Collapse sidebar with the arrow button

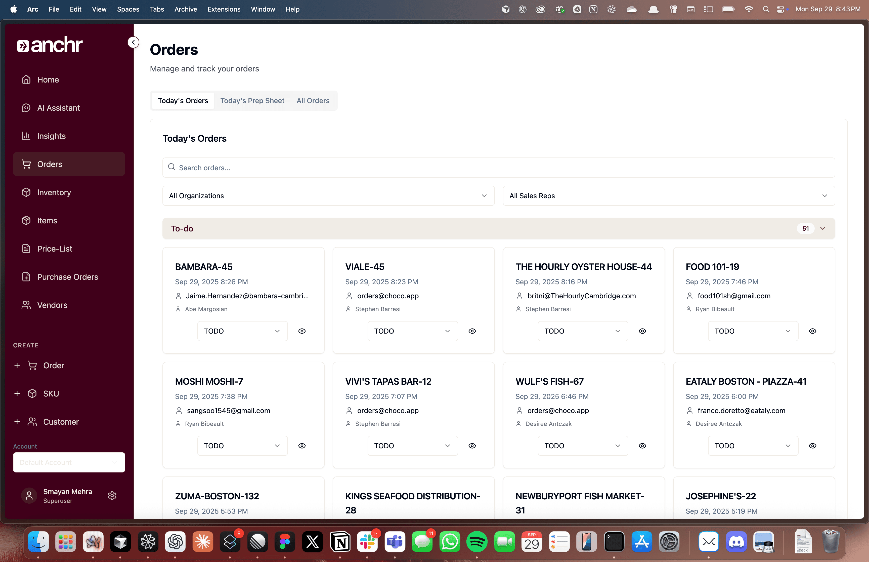(134, 42)
